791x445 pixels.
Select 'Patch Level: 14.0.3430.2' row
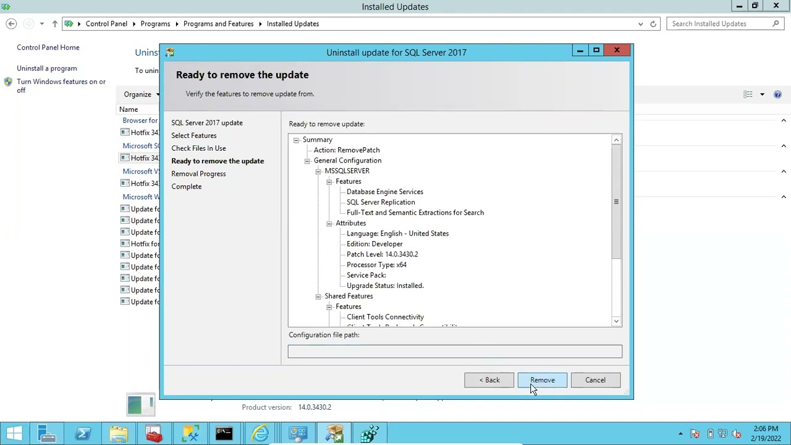click(382, 254)
